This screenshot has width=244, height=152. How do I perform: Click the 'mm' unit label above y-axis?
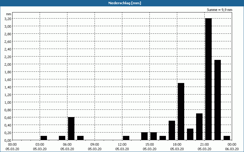(9, 14)
